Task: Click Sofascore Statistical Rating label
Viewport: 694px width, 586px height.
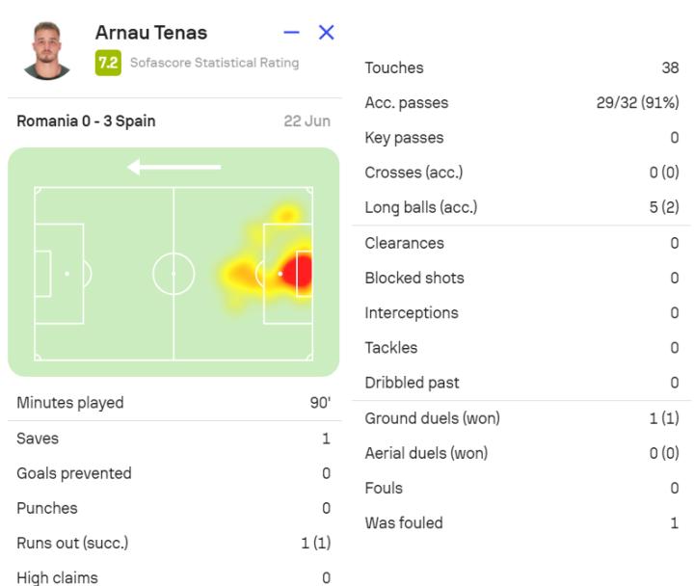Action: [214, 63]
